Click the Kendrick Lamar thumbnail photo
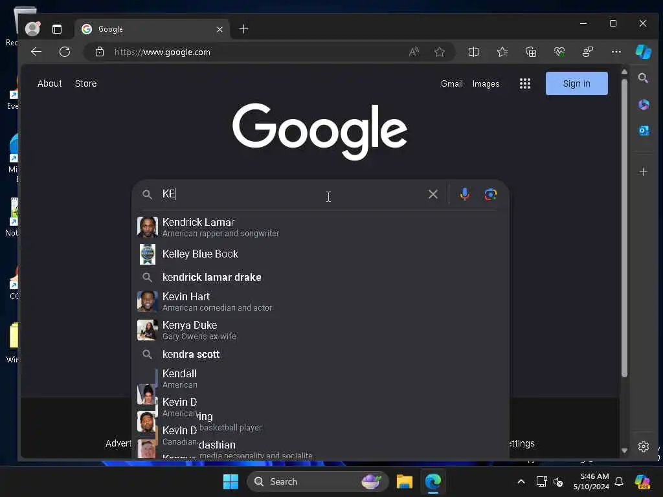This screenshot has width=663, height=497. click(147, 227)
